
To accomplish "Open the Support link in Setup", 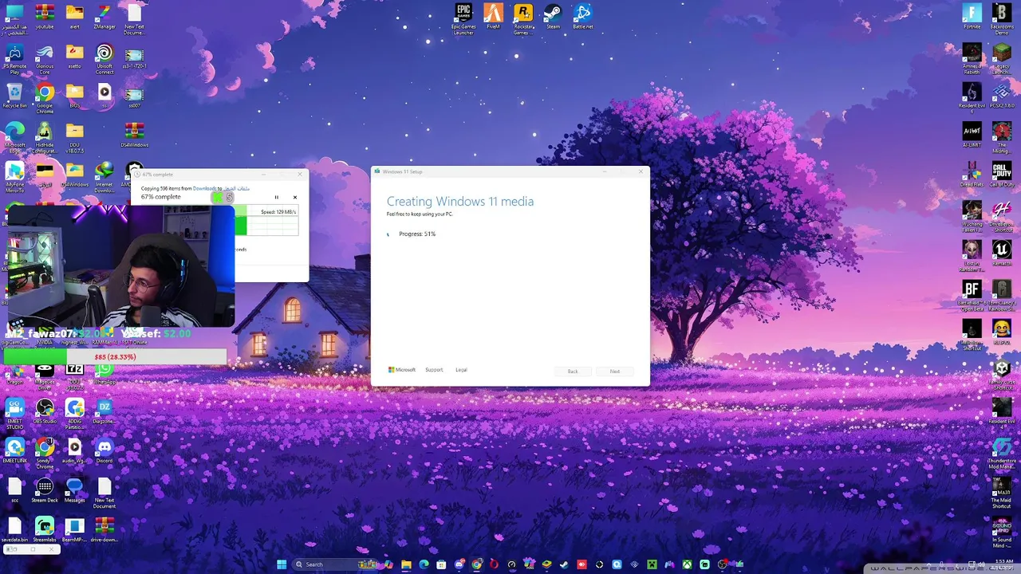I will tap(434, 370).
